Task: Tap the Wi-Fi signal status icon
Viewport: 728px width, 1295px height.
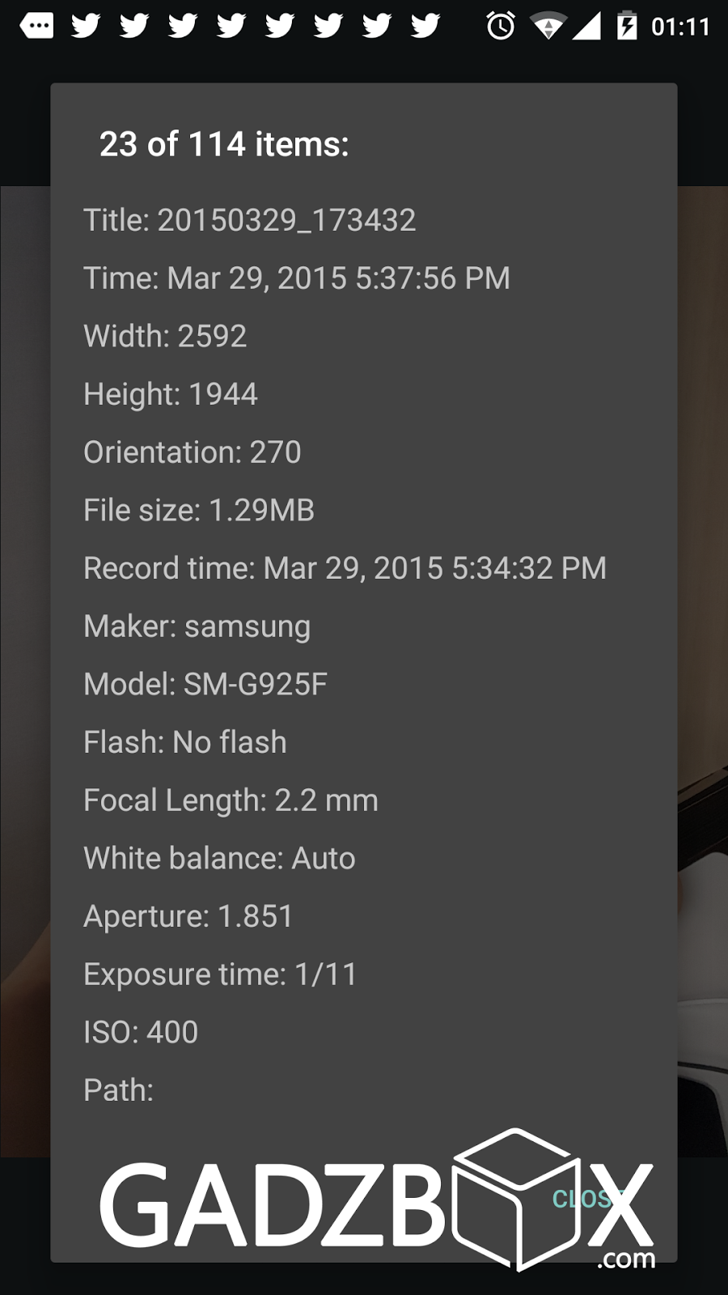Action: point(548,27)
